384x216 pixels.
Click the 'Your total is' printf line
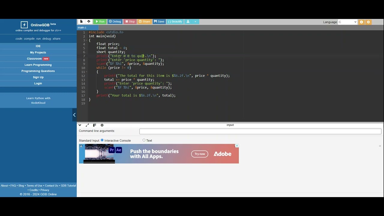click(x=136, y=95)
